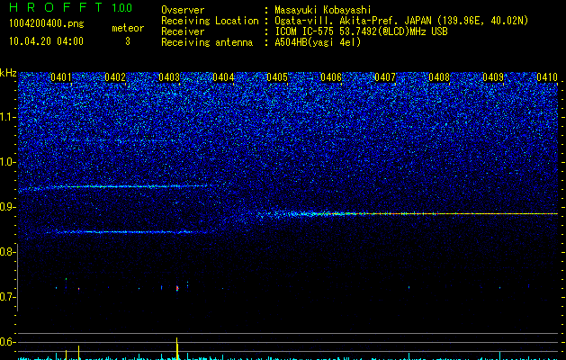
Task: Click the meteor count label
Action: tap(128, 28)
